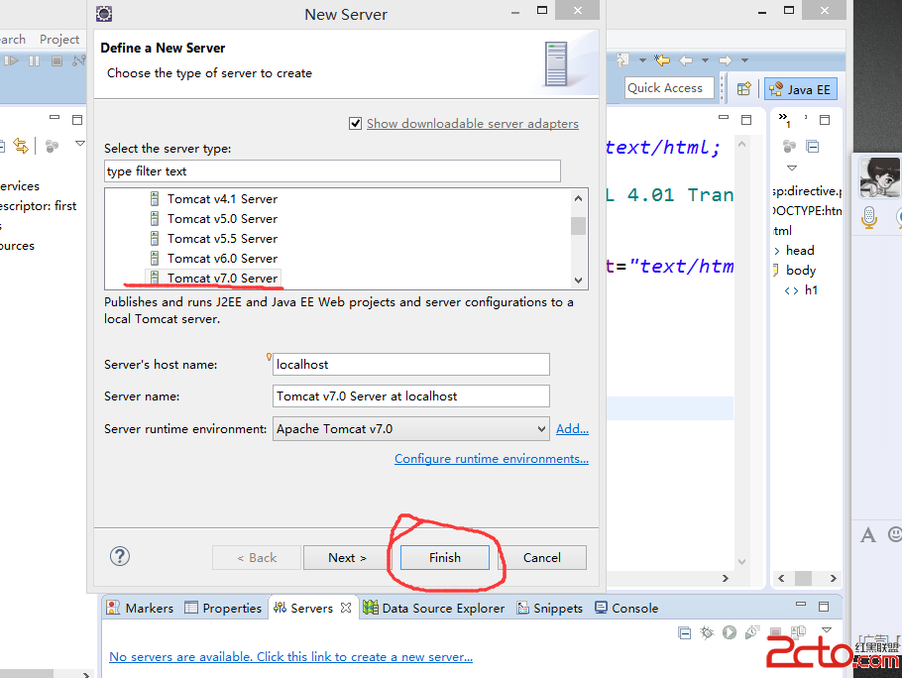Click the Finish button

445,558
